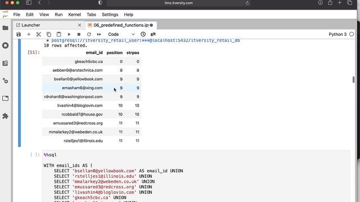Image resolution: width=360 pixels, height=202 pixels.
Task: Open Safari share menu
Action: coord(330,3)
